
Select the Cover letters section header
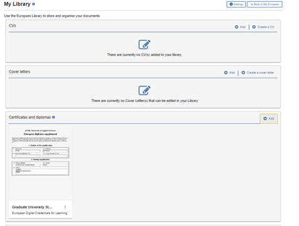click(x=19, y=71)
